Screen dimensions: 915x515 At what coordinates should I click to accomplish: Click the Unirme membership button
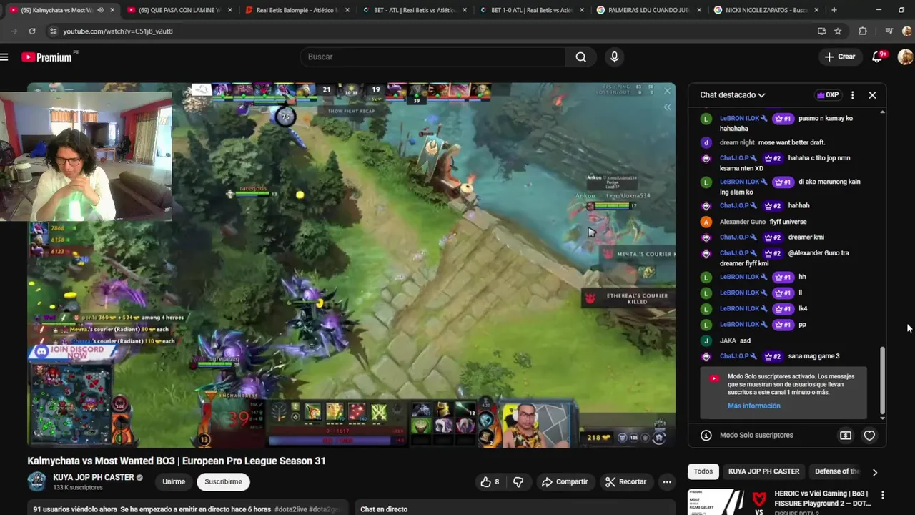click(174, 482)
